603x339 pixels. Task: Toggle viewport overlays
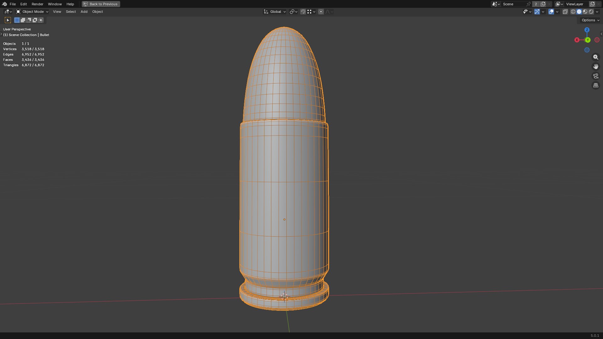coord(551,12)
